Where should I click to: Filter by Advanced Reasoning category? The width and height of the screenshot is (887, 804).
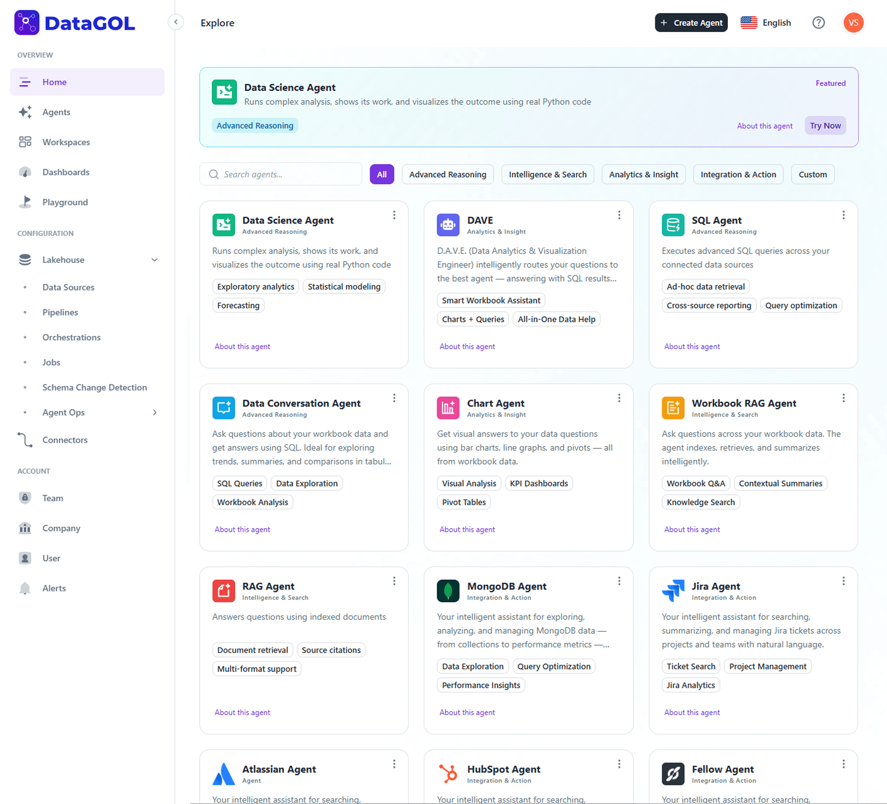(447, 175)
